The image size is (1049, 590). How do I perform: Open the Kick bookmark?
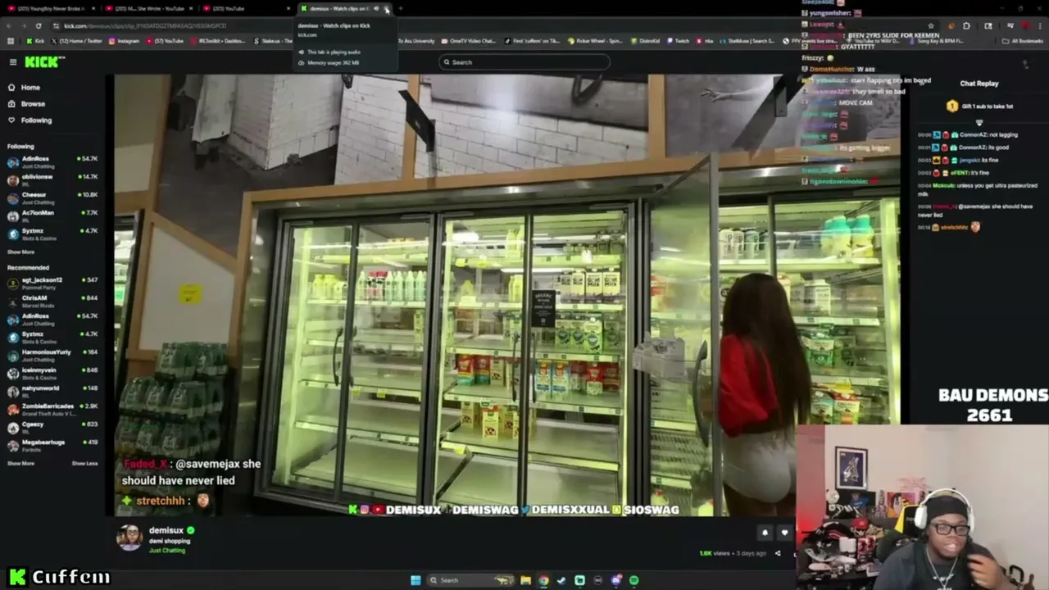point(35,41)
